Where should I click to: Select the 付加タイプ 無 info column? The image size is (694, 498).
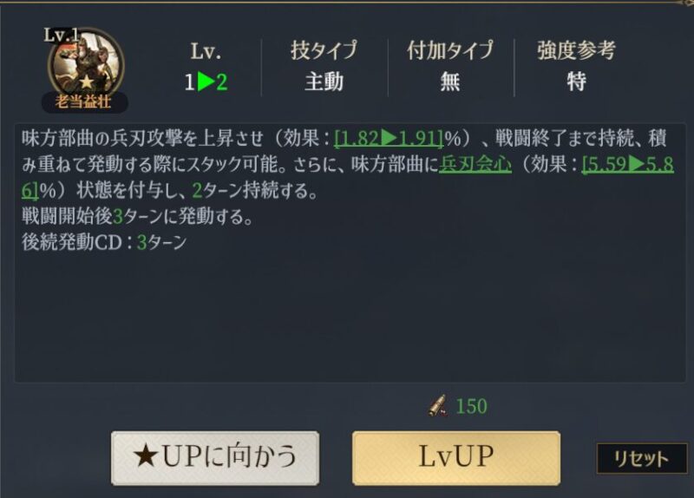pyautogui.click(x=450, y=67)
